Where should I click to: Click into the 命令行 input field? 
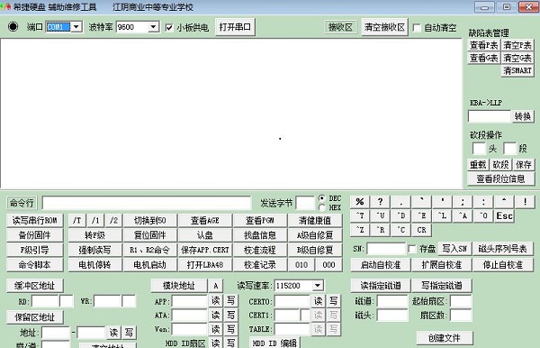point(147,203)
